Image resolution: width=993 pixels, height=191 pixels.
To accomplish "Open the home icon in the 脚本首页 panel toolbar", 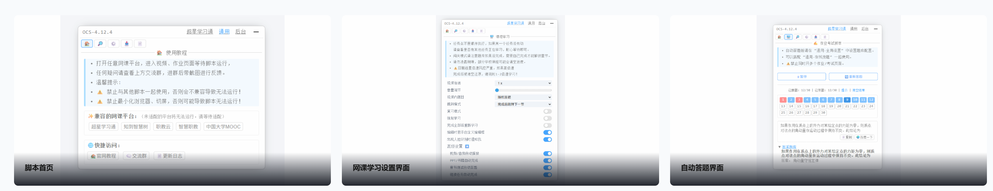I will click(87, 44).
